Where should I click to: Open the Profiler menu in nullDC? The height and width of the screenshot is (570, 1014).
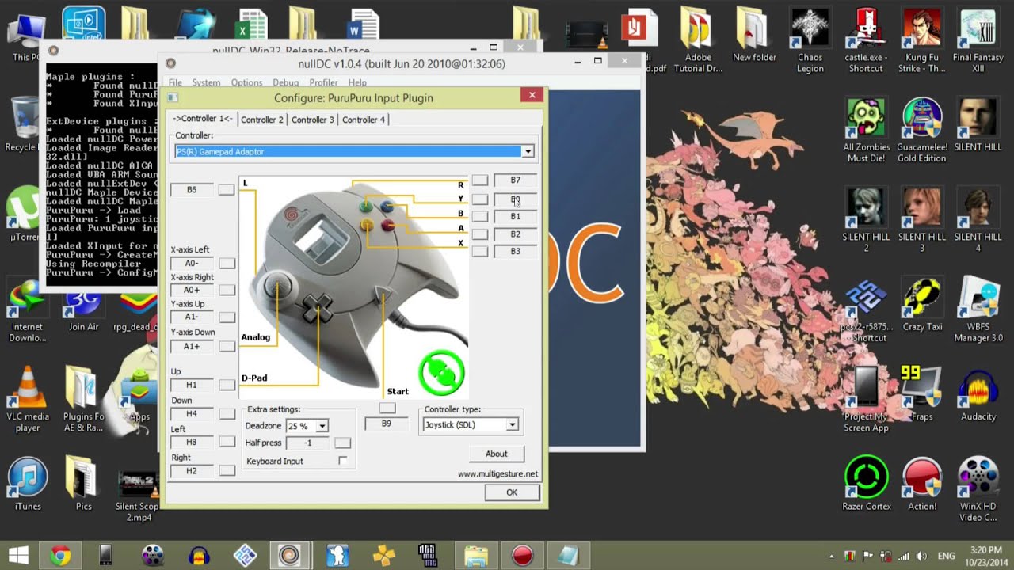click(x=323, y=82)
